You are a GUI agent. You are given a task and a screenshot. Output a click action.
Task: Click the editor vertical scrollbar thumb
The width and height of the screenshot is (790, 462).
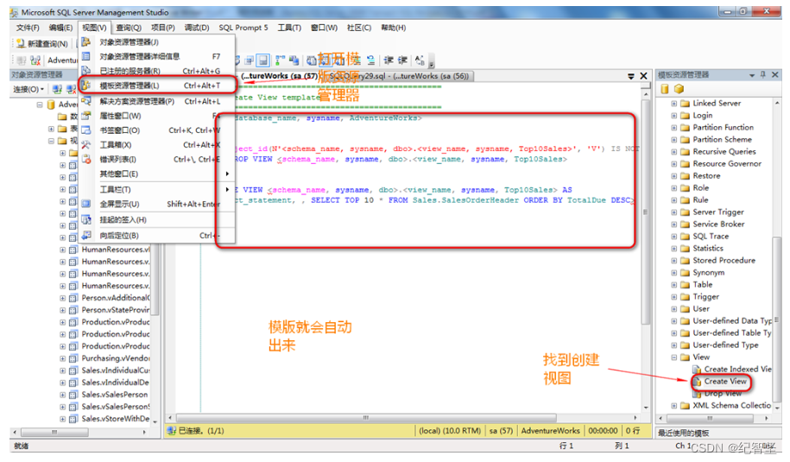(x=646, y=212)
